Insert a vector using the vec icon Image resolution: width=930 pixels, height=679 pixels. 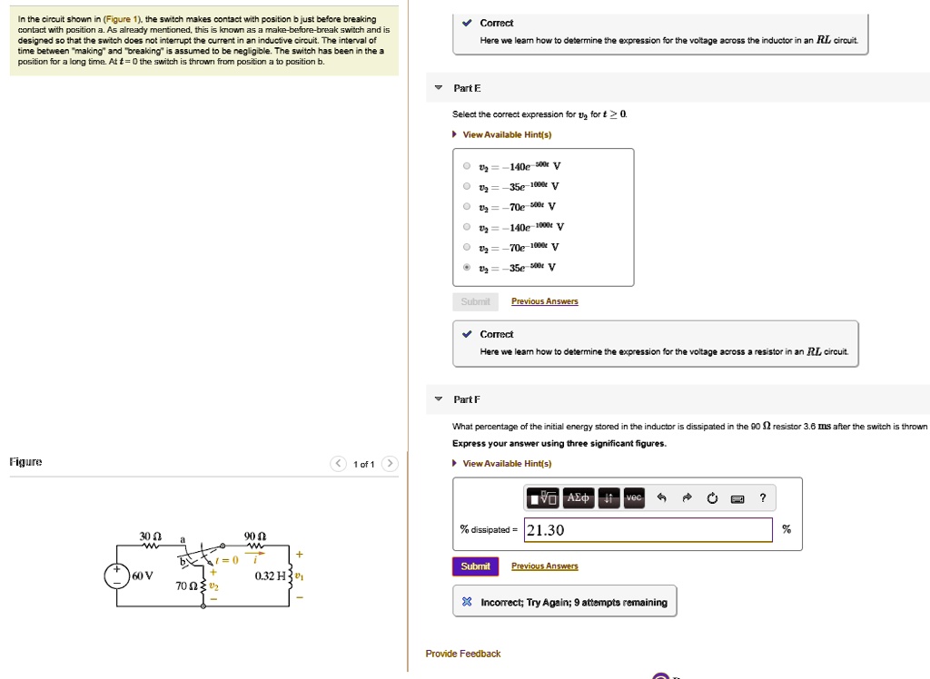click(x=633, y=497)
